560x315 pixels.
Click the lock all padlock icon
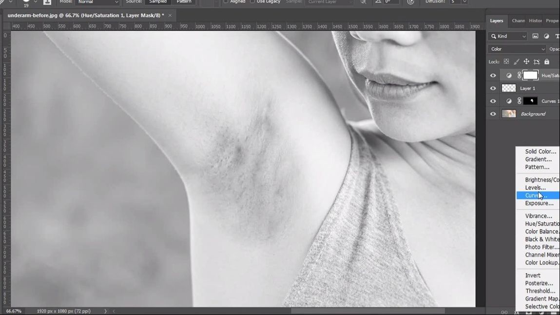pyautogui.click(x=547, y=62)
